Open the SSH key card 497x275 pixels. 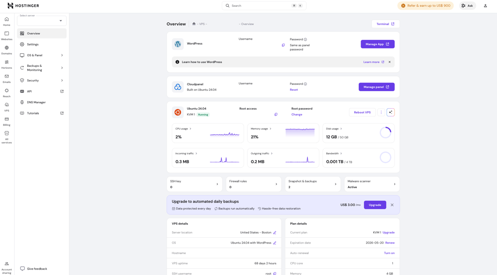pyautogui.click(x=194, y=184)
